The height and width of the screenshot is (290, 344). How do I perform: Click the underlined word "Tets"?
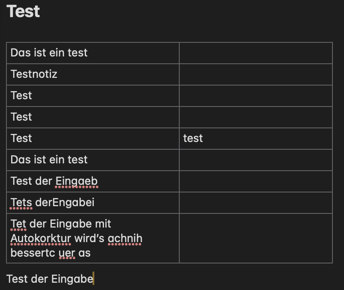pos(21,202)
